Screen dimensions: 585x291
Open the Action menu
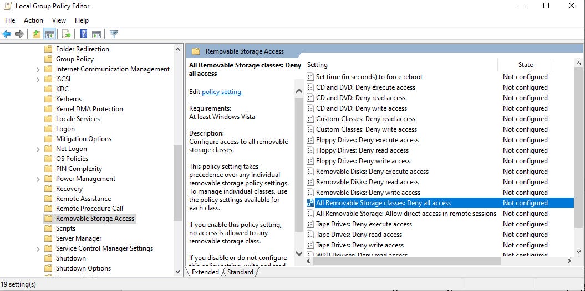[x=33, y=20]
